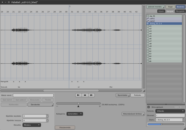Click the blue thumbnail size slider

tap(166, 124)
